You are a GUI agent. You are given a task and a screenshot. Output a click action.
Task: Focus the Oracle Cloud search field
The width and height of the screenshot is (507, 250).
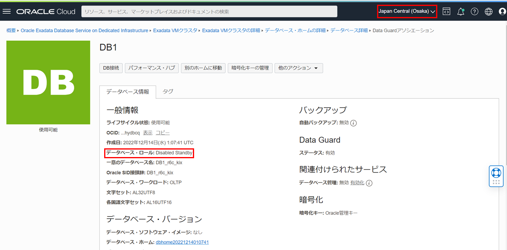(209, 11)
